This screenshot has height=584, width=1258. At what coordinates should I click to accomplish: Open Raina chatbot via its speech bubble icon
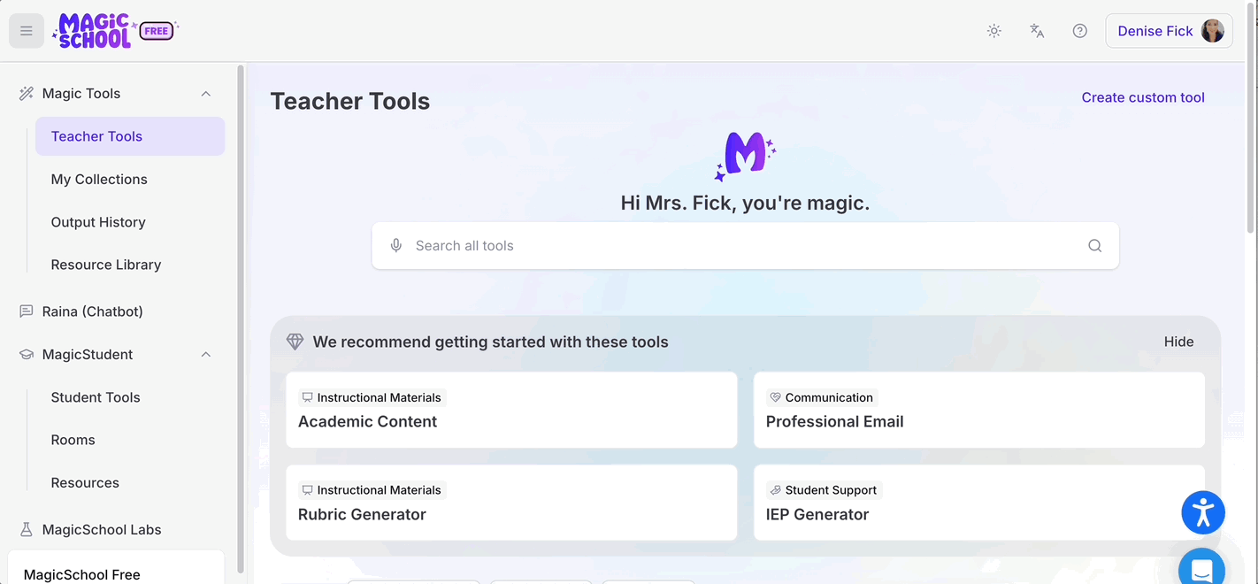[26, 311]
